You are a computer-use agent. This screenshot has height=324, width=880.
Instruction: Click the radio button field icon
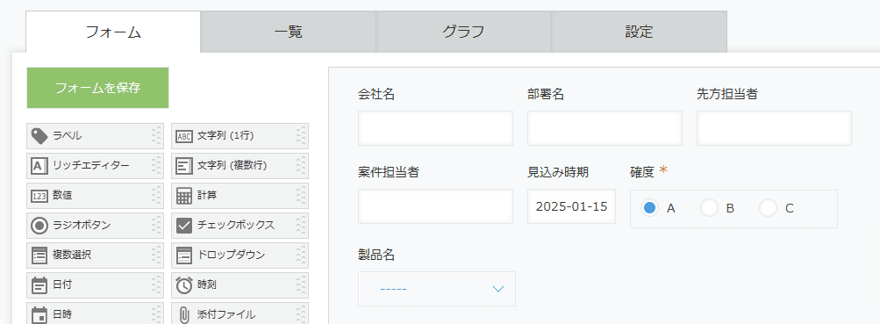(39, 226)
